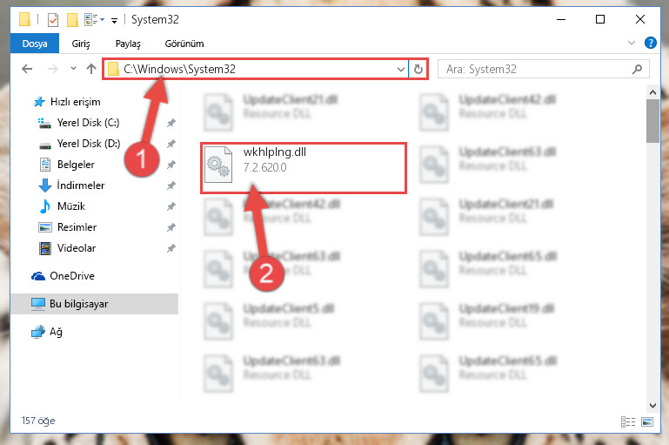669x445 pixels.
Task: Open the Help question mark icon
Action: 650,43
